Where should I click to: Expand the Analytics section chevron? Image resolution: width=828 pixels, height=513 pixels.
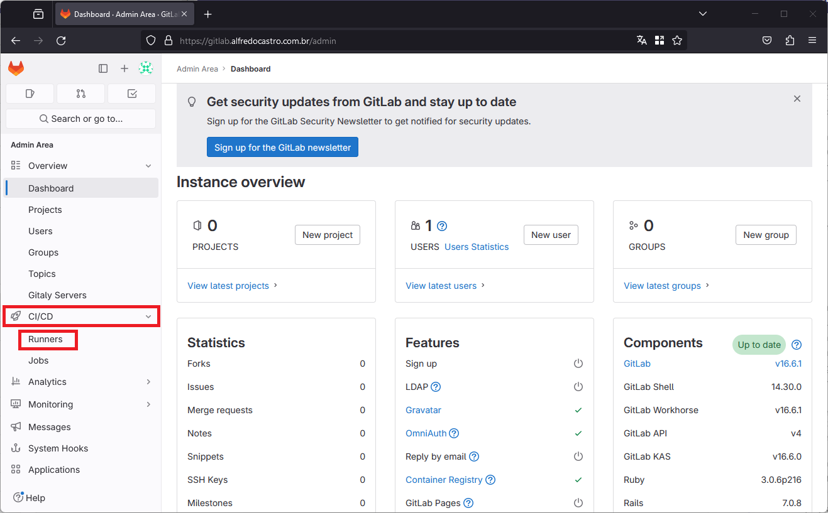[x=148, y=382]
